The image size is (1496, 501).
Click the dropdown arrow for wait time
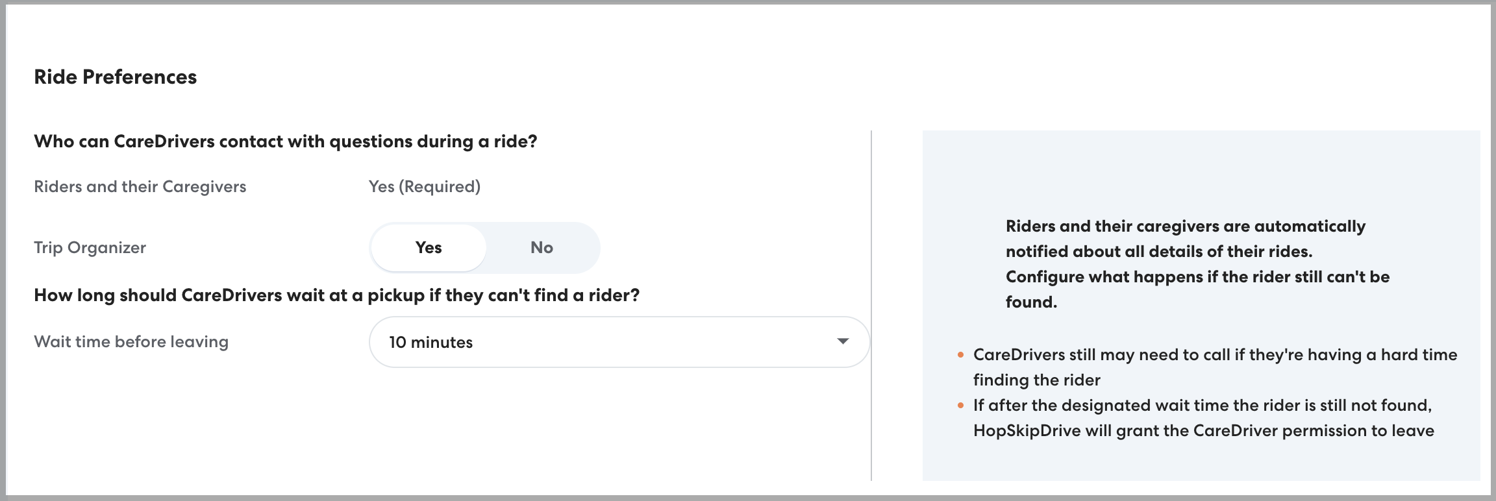843,341
